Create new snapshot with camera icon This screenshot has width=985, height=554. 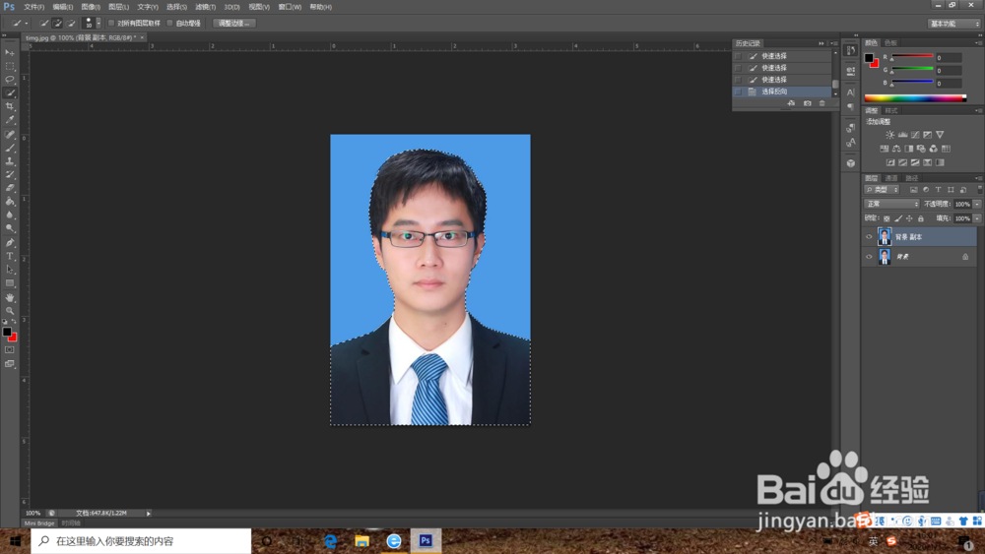click(x=807, y=103)
